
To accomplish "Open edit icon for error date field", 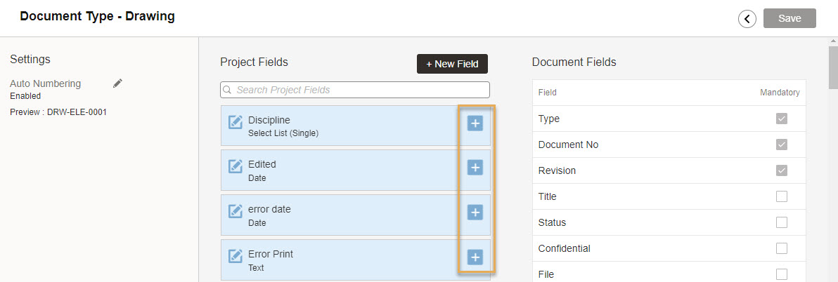I will click(235, 211).
